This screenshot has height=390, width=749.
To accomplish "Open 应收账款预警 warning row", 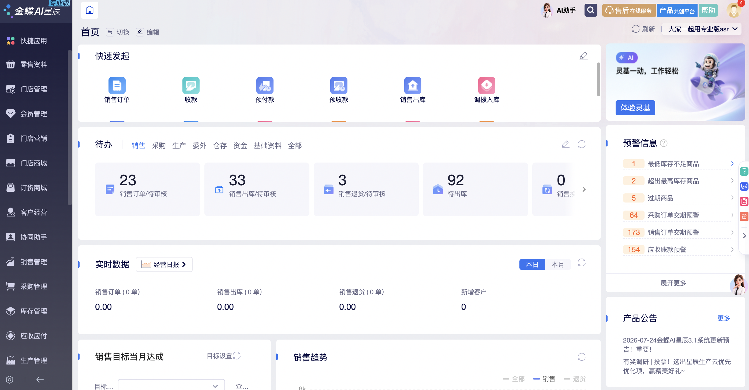I will (x=678, y=249).
